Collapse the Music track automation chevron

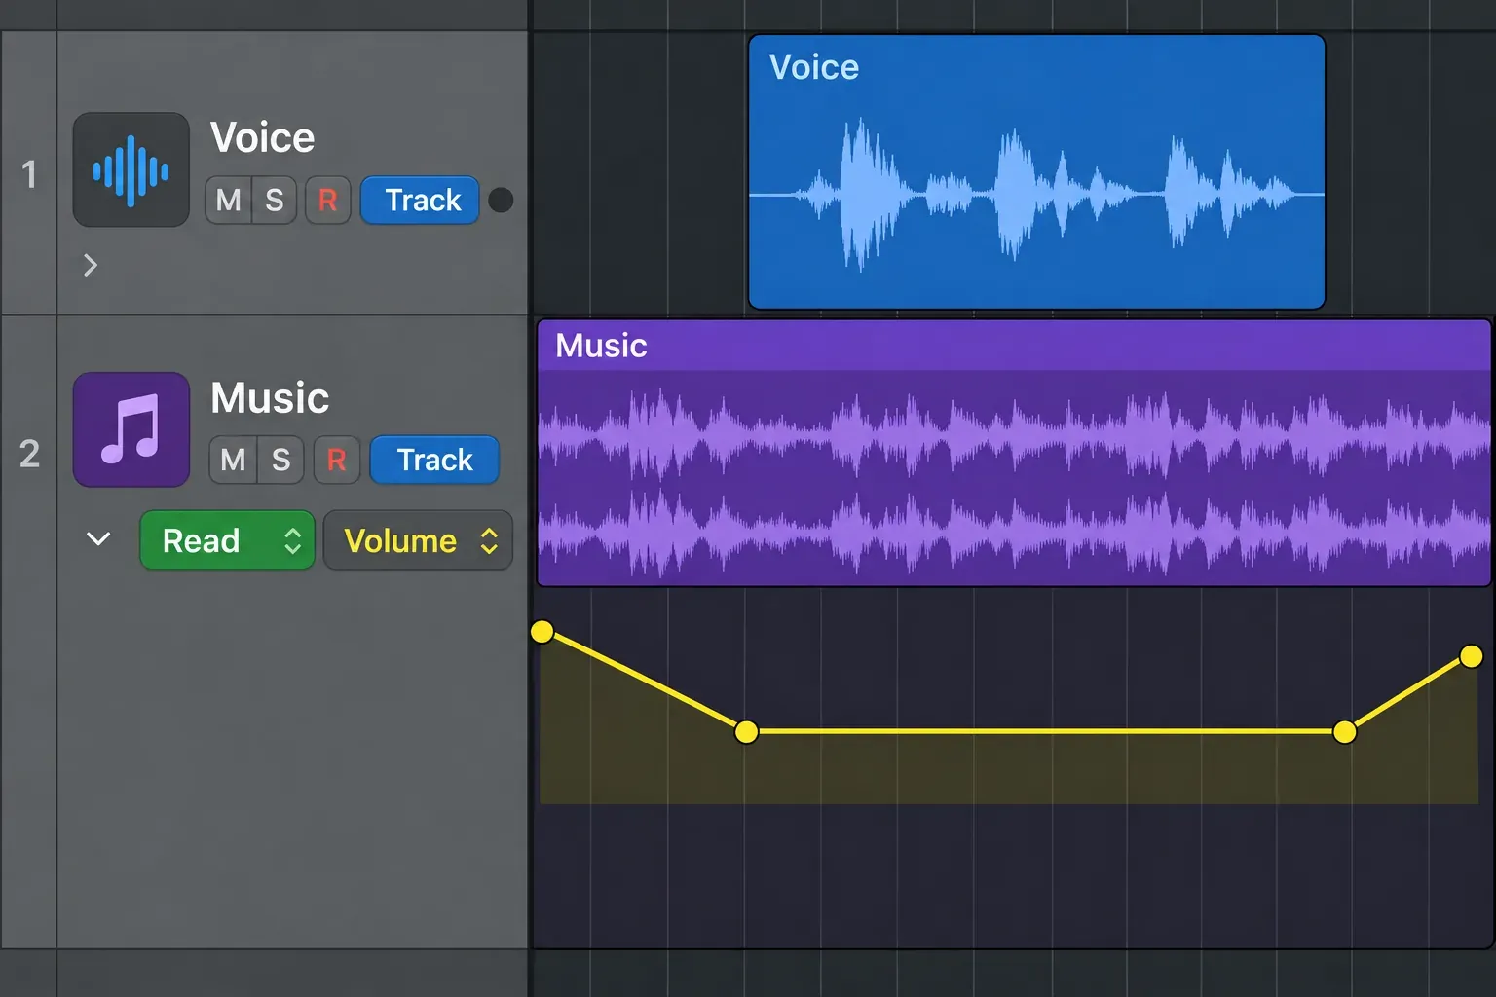(98, 538)
